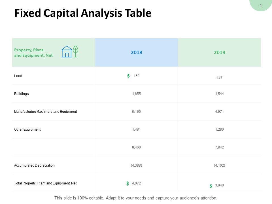Click the editable slide footer text
The width and height of the screenshot is (272, 204).
pos(136,198)
